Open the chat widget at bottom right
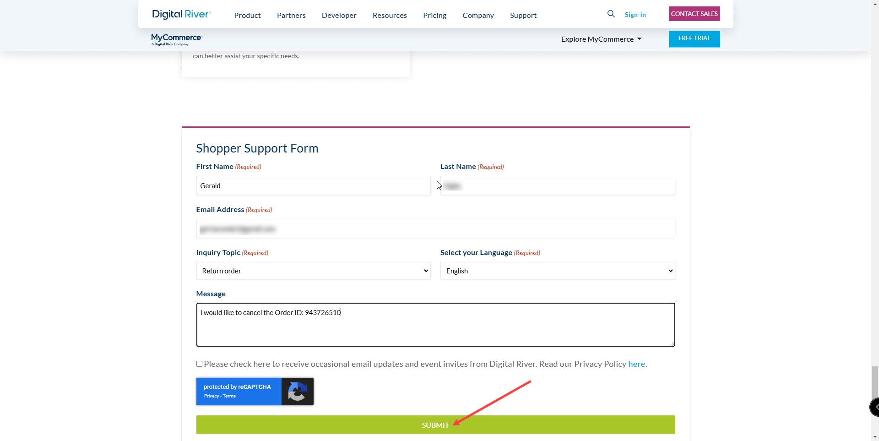The image size is (879, 441). coord(874,407)
